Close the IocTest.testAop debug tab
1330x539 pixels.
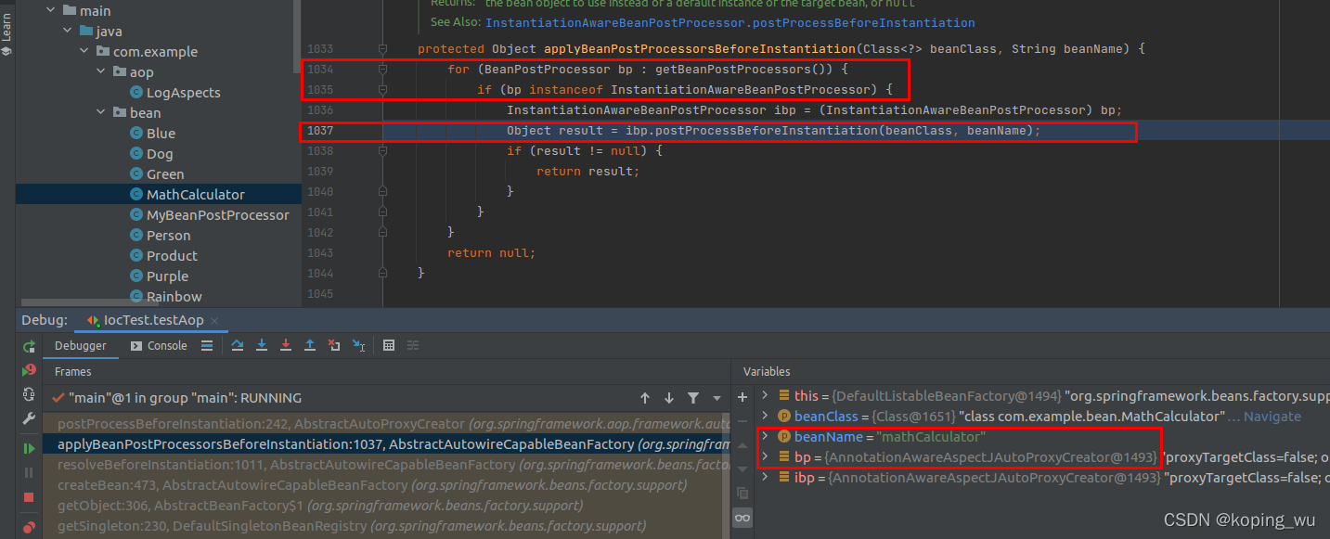214,321
